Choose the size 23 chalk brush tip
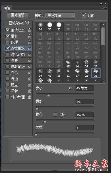 (86, 73)
